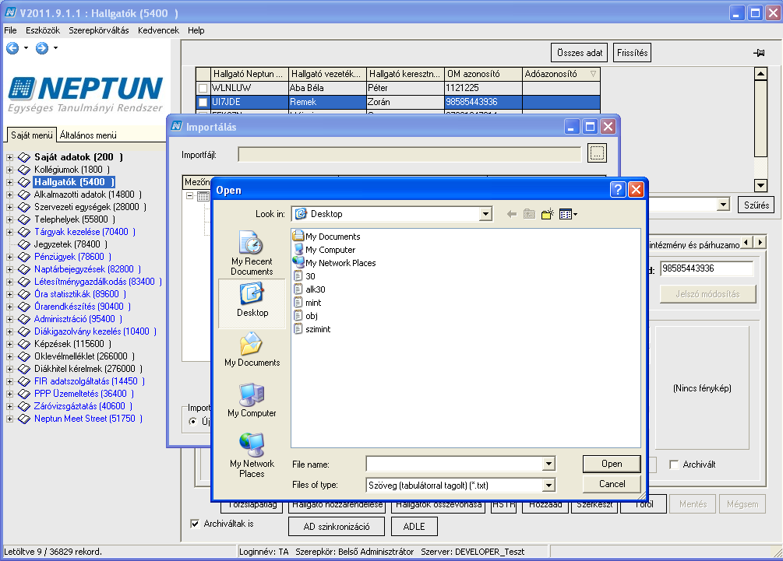Pin the panel with the pushpin icon
The image size is (783, 561).
coord(759,53)
